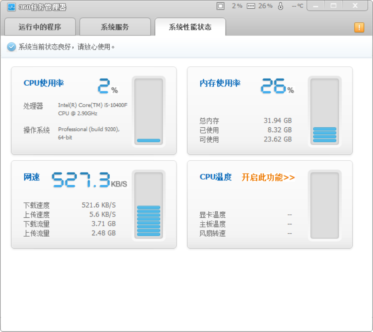Screen dimensions: 373x332
Task: Click the blue checkmark status icon
Action: click(11, 46)
